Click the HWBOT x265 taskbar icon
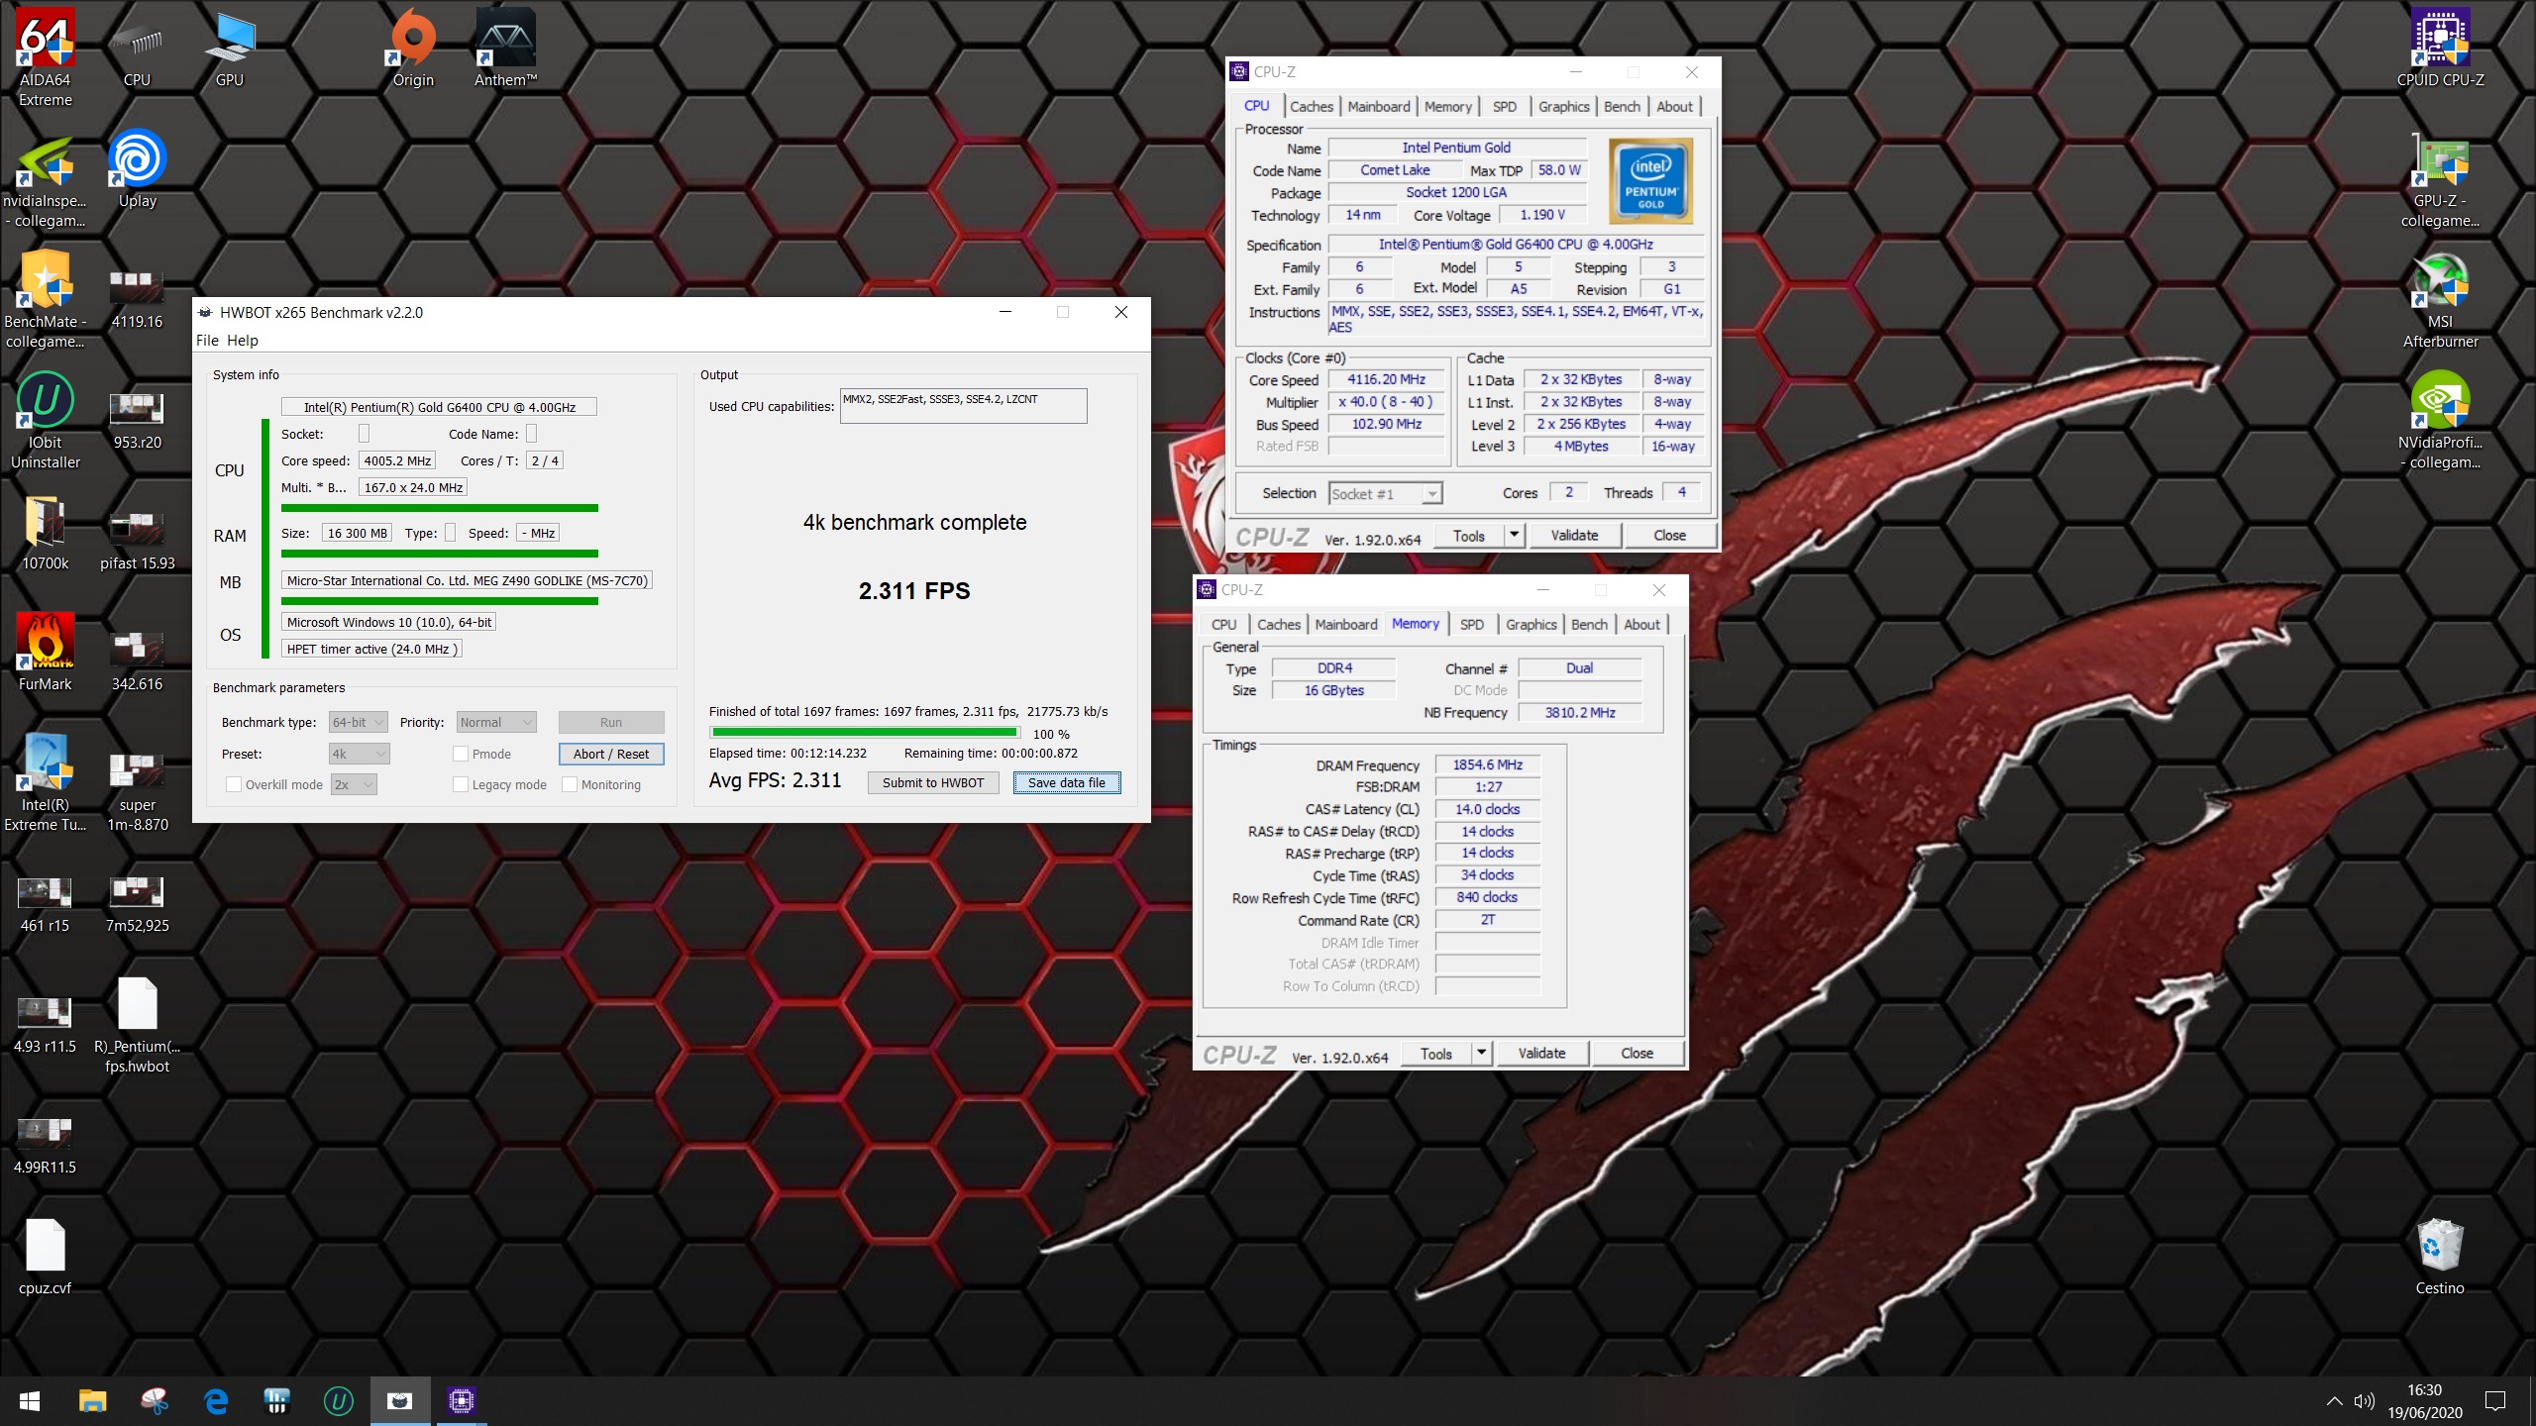2536x1426 pixels. tap(399, 1401)
